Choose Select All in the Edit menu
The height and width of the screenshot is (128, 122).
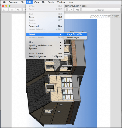tap(45, 26)
